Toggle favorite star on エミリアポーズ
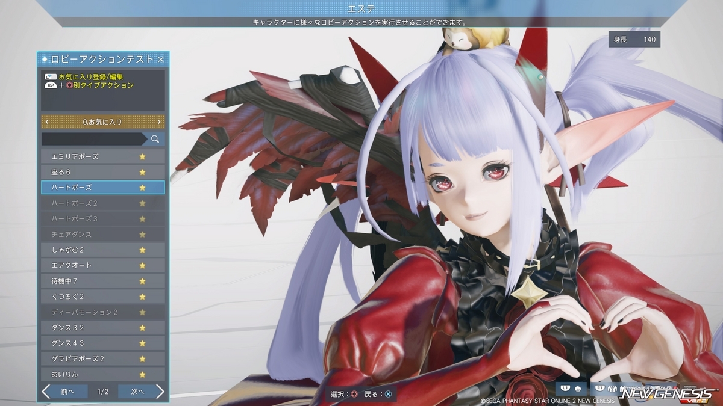This screenshot has width=723, height=406. (143, 156)
